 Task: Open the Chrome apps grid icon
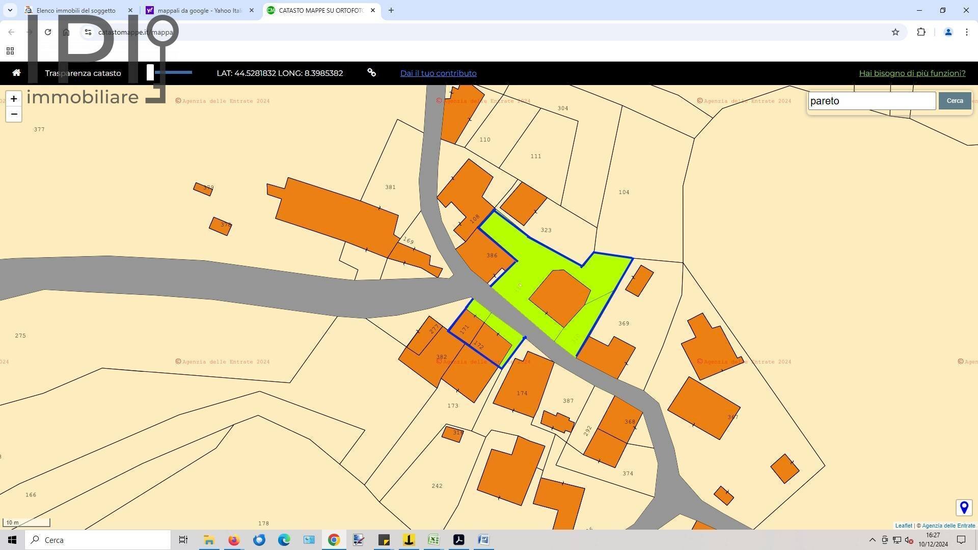pyautogui.click(x=10, y=51)
